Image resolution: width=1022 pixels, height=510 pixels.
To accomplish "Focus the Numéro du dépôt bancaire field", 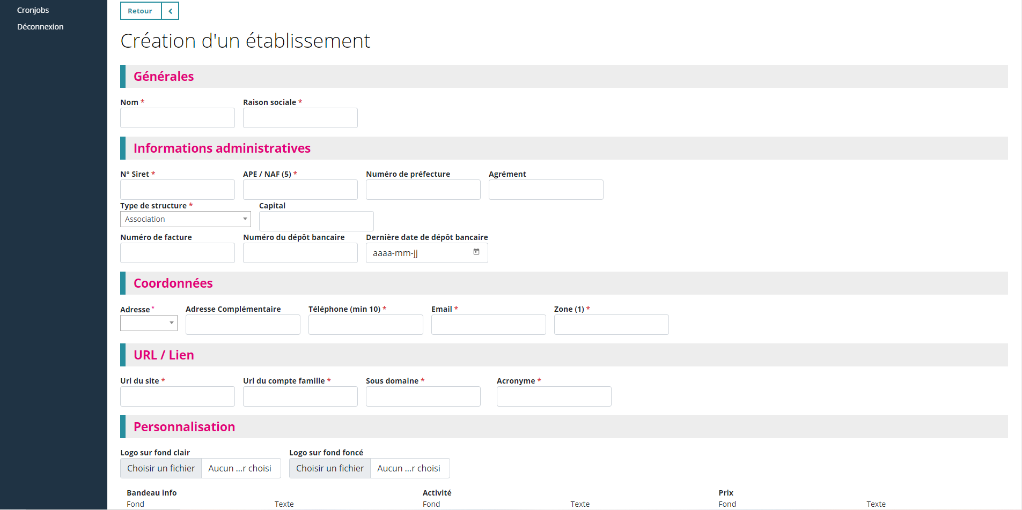I will [300, 253].
